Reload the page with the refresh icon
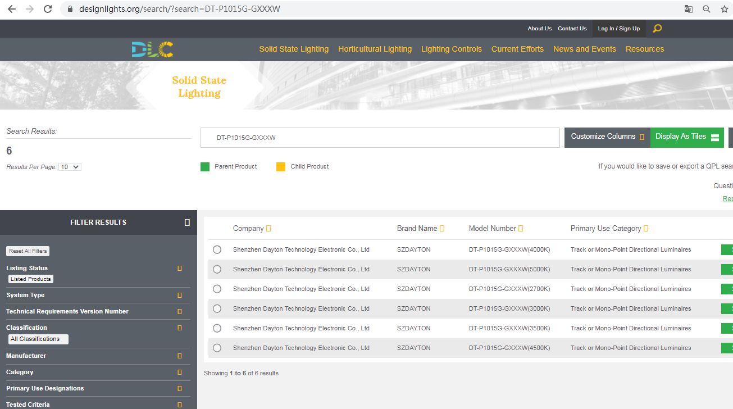The image size is (733, 409). tap(48, 9)
